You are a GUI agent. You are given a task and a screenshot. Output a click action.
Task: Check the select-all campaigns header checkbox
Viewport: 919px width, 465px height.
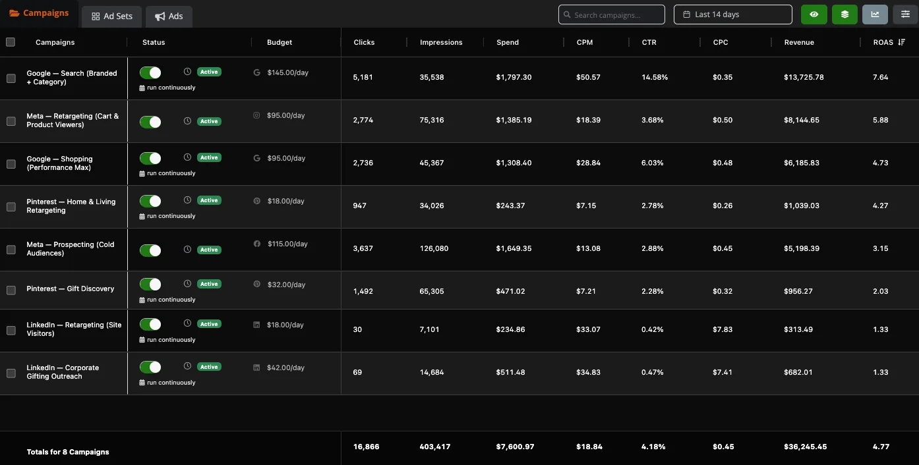point(11,42)
